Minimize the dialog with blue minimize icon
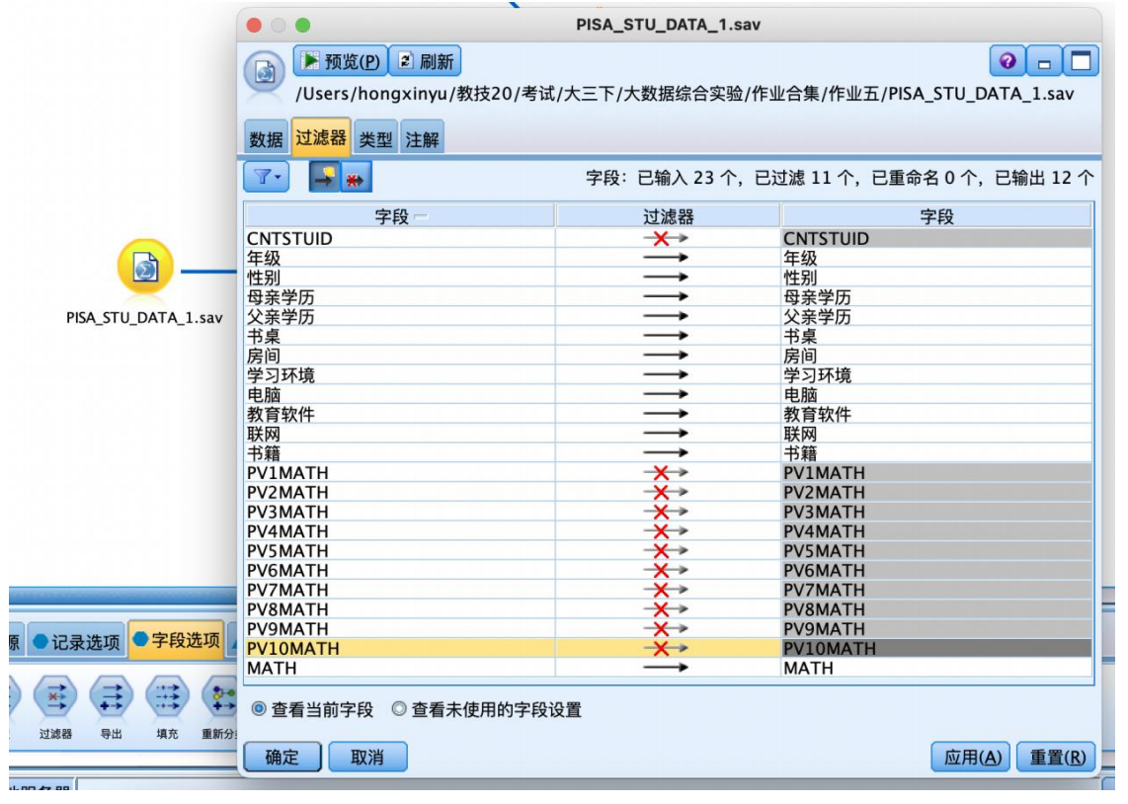Image resolution: width=1128 pixels, height=804 pixels. click(x=1044, y=61)
